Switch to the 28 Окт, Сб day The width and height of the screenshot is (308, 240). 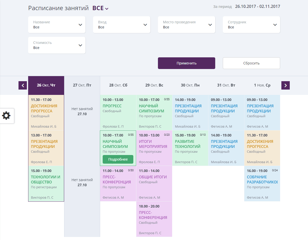coord(118,85)
